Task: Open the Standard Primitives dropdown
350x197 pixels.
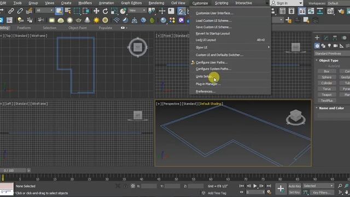Action: (332, 54)
